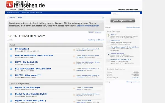
Task: Click the forum icon beside BLU-RAY MAGAZIN
Action: pyautogui.click(x=11, y=69)
